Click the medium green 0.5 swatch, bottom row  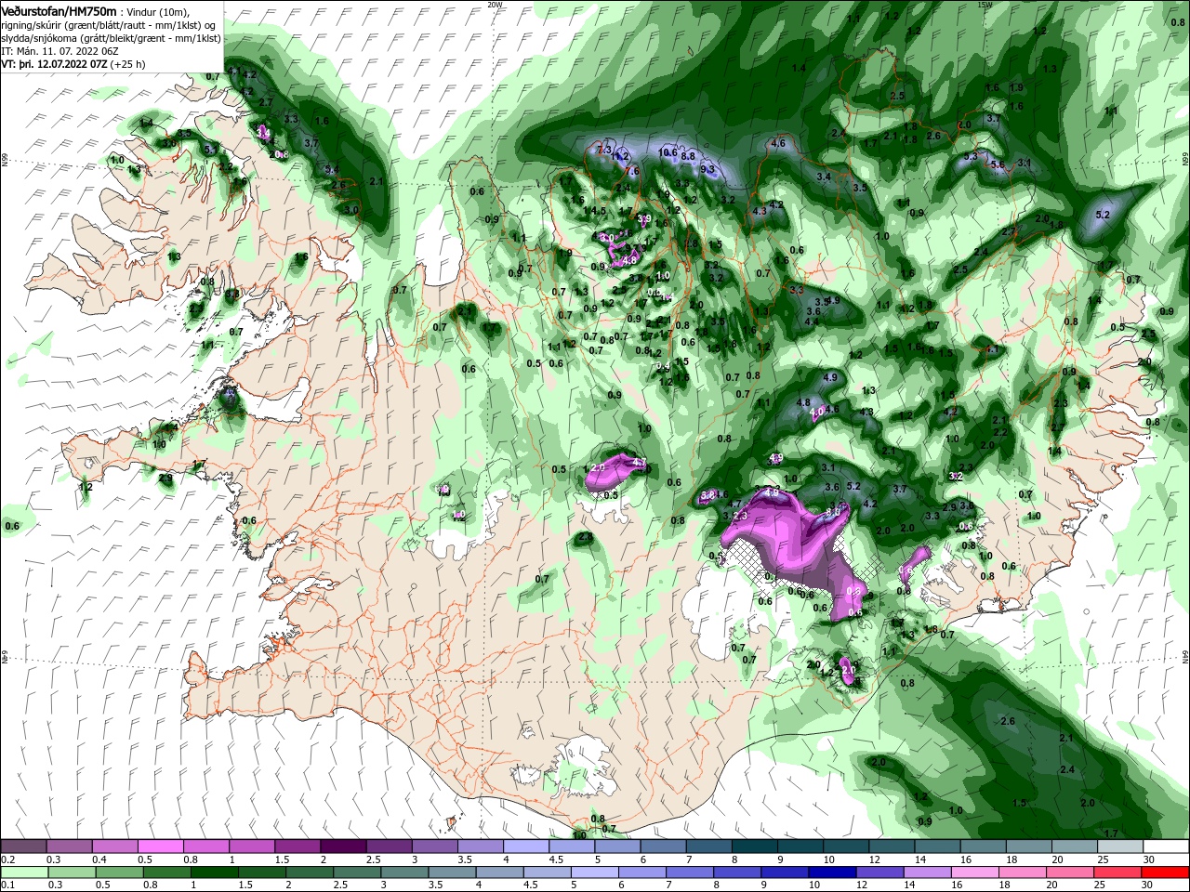(119, 872)
